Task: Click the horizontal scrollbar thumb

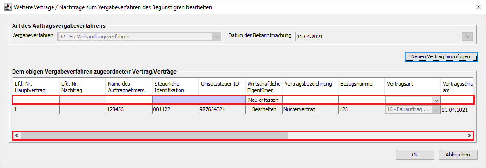Action: (154, 136)
